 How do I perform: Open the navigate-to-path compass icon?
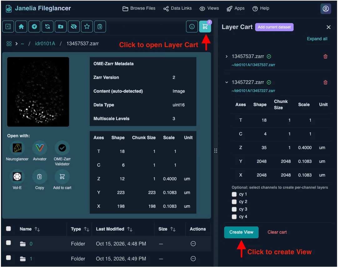pos(34,27)
